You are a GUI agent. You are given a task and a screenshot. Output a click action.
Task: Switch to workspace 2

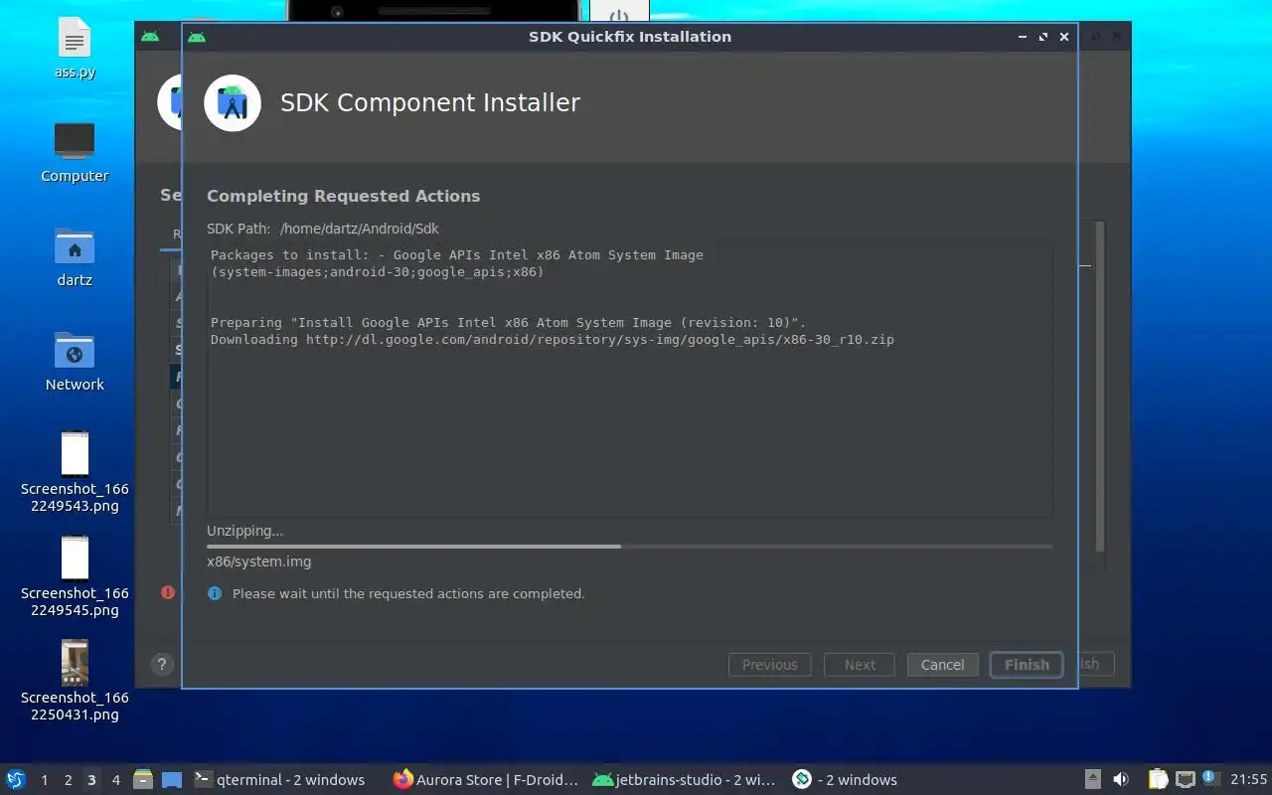pos(69,780)
